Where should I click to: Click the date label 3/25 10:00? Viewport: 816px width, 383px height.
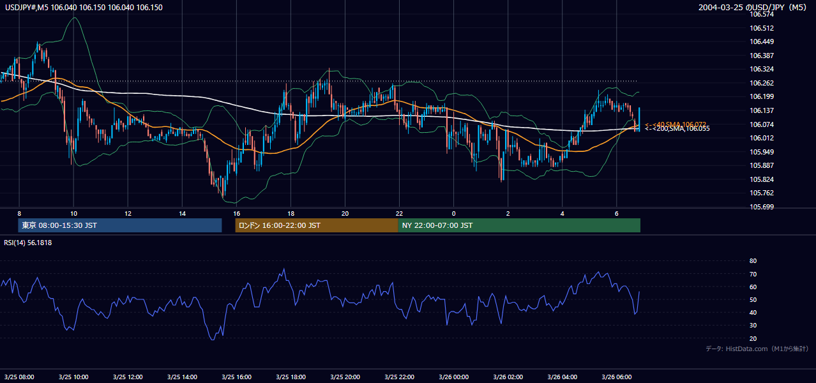[74, 377]
